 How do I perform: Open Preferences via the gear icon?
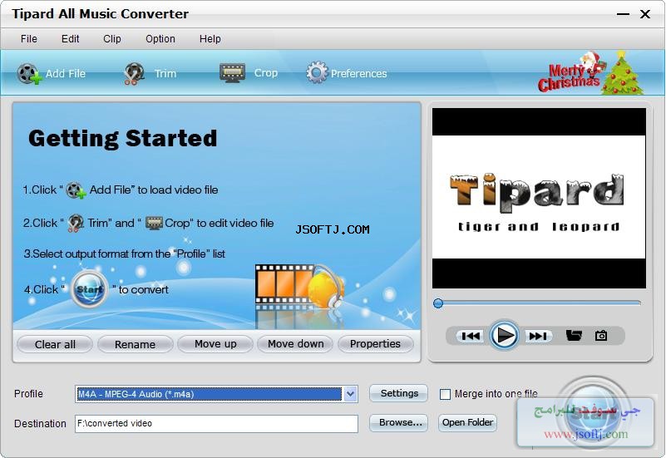(317, 73)
